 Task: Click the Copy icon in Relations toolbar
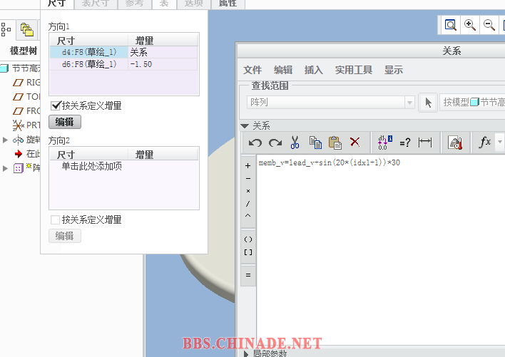pyautogui.click(x=315, y=142)
